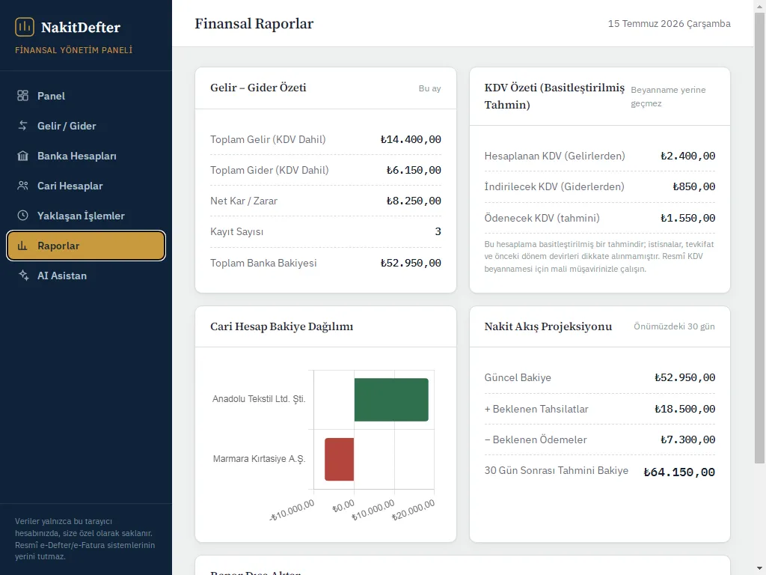
Task: Go to Banka Hesapları section
Action: (86, 156)
